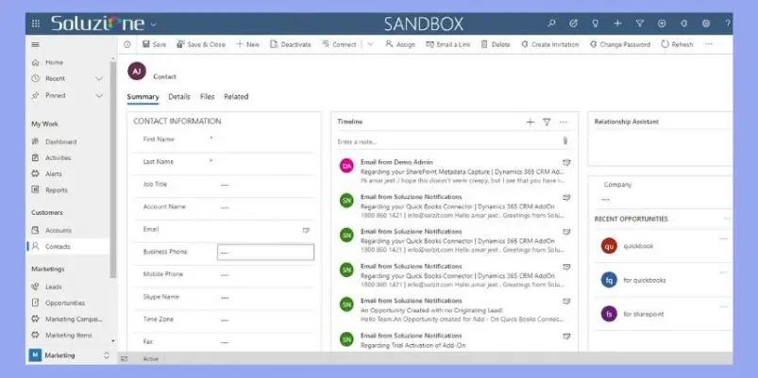Screen dimensions: 758x378
Task: Add a timeline record with the plus icon
Action: (x=531, y=123)
